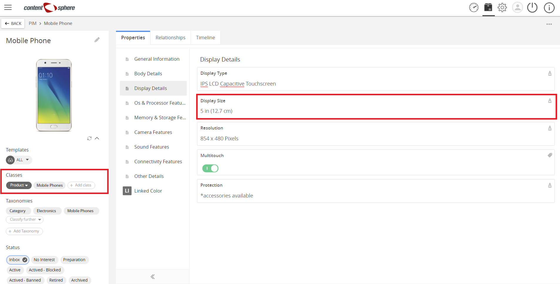Screen dimensions: 560x284
Task: Switch to the Properties tab
Action: point(133,38)
